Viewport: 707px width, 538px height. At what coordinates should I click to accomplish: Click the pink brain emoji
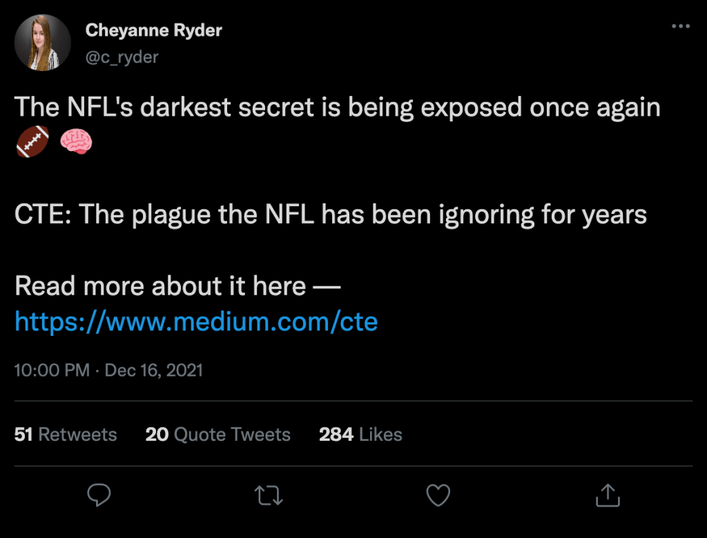(x=75, y=143)
